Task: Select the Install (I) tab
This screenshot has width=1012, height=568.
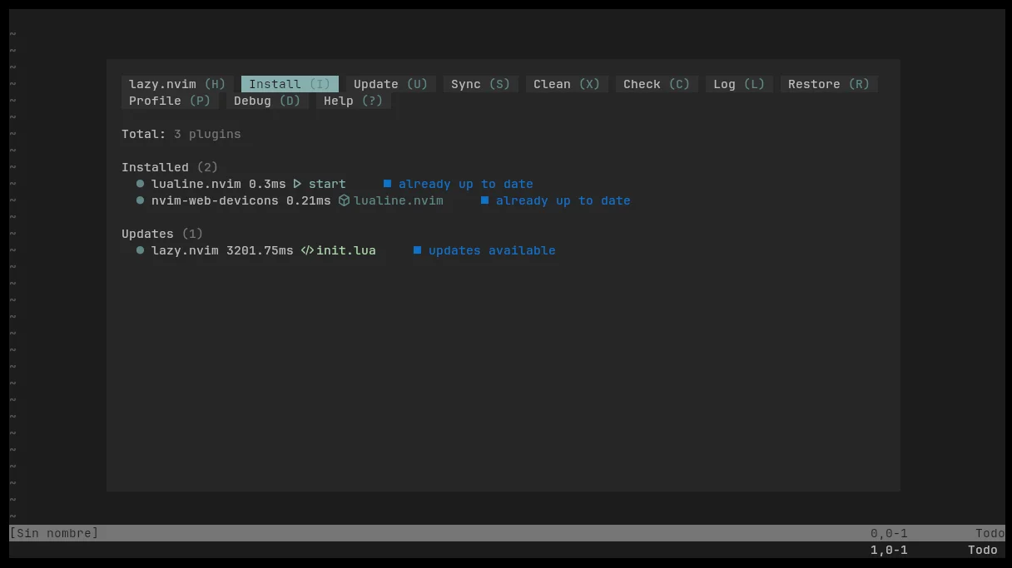Action: point(290,84)
